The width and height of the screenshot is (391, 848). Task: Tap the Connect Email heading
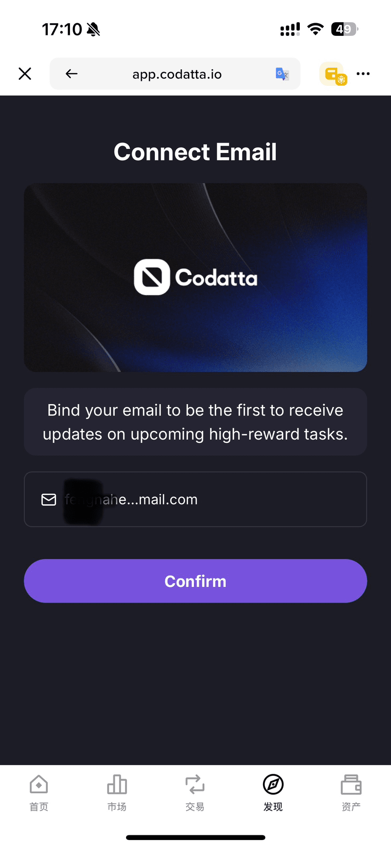coord(195,152)
